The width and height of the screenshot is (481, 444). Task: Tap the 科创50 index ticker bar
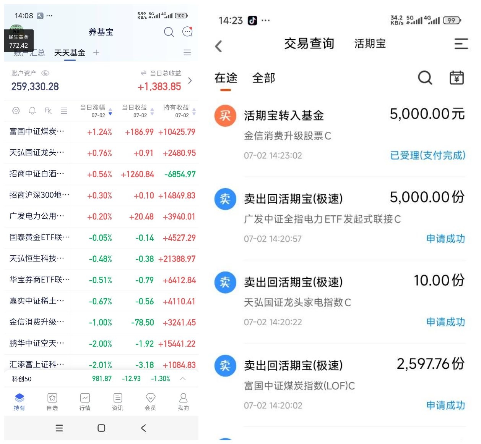(101, 379)
